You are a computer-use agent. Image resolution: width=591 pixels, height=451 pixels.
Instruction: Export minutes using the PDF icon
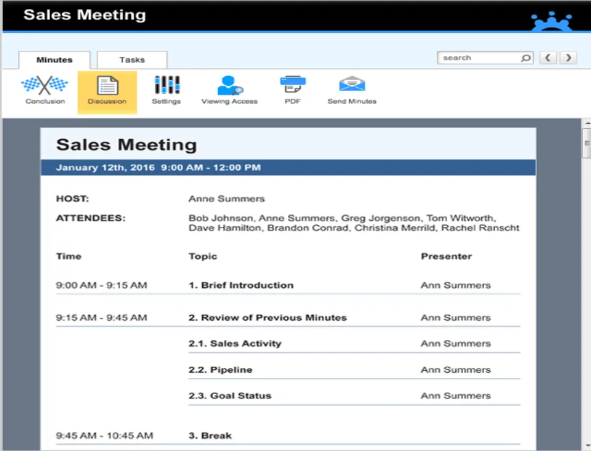(293, 84)
